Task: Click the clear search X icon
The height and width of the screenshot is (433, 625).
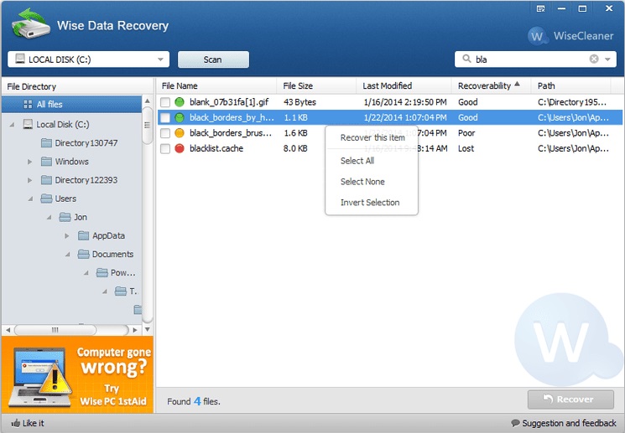Action: [594, 59]
